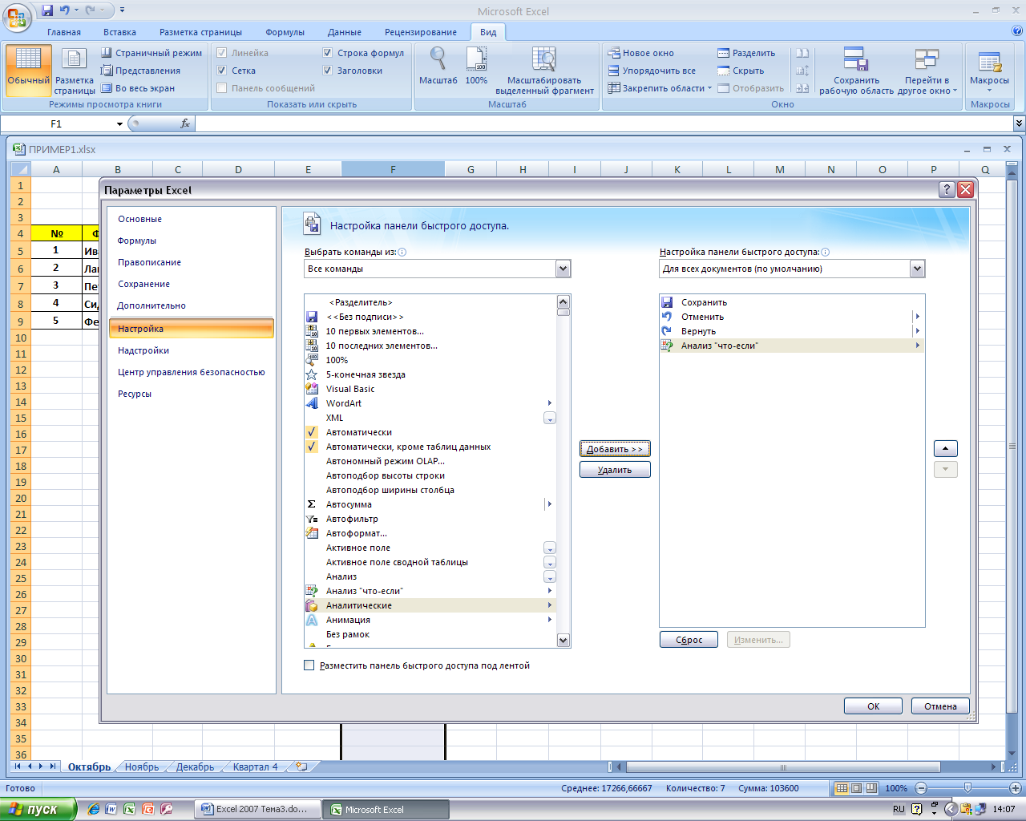The image size is (1026, 821).
Task: Open Для всех документов dropdown
Action: coord(918,269)
